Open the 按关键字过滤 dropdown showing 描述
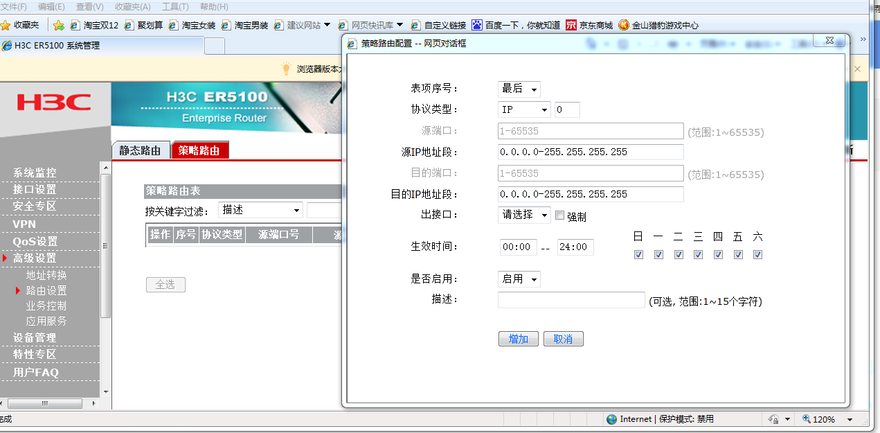 [x=260, y=210]
